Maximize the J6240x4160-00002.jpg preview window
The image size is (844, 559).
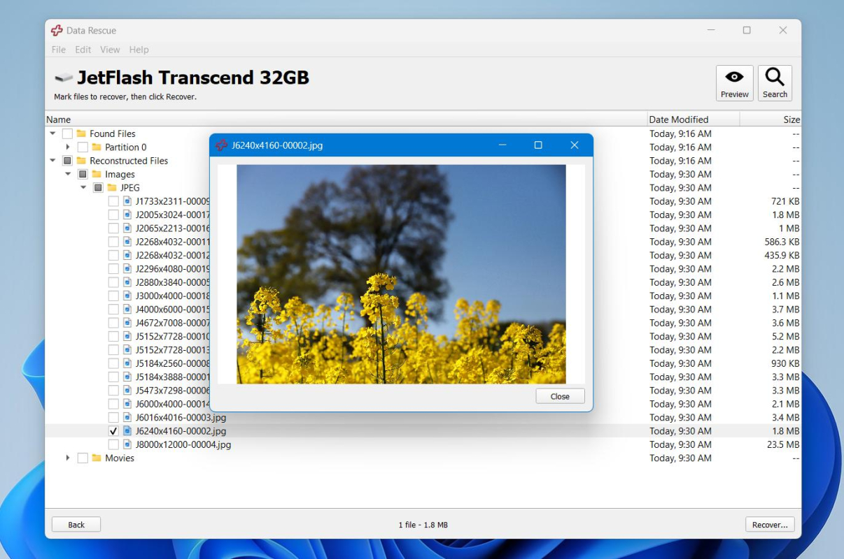(x=538, y=145)
